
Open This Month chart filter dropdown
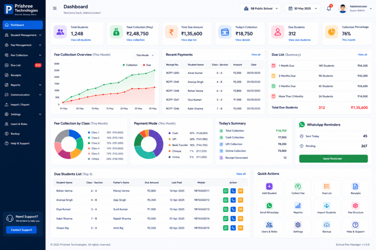[145, 55]
